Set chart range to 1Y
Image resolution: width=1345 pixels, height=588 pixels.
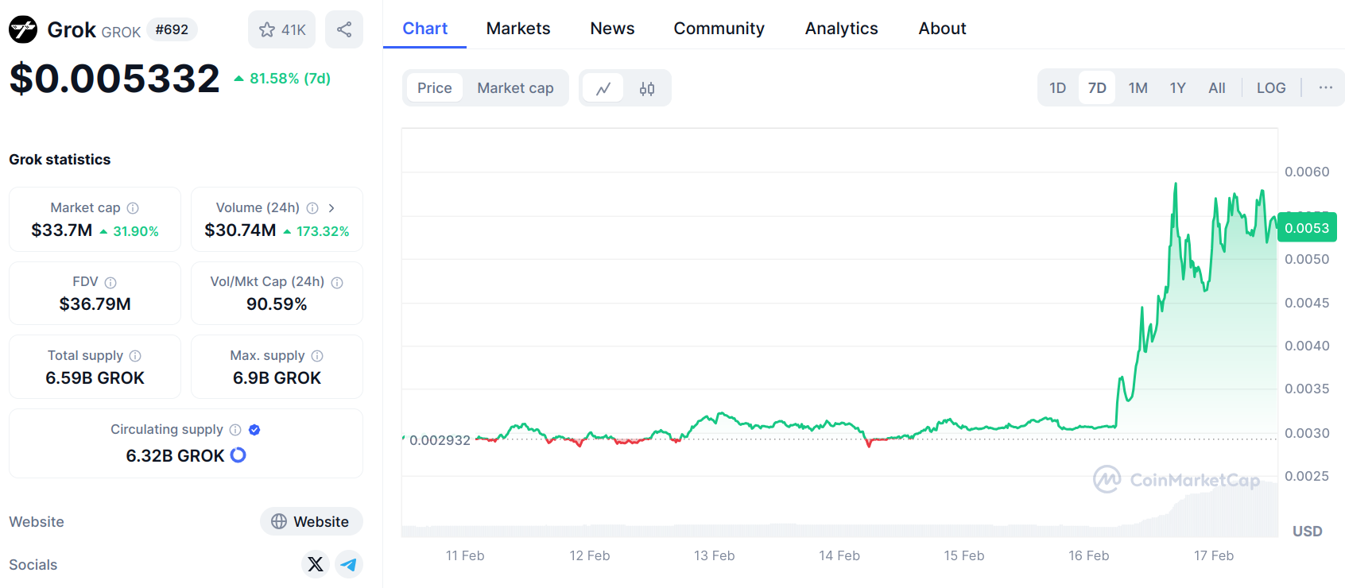click(1177, 87)
